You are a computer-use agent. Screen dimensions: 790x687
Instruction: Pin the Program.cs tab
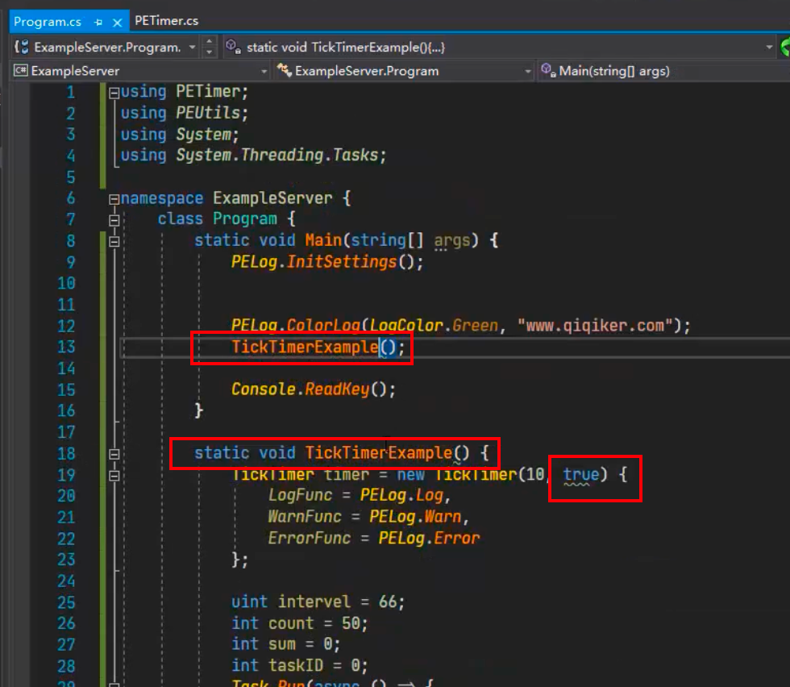[x=98, y=23]
